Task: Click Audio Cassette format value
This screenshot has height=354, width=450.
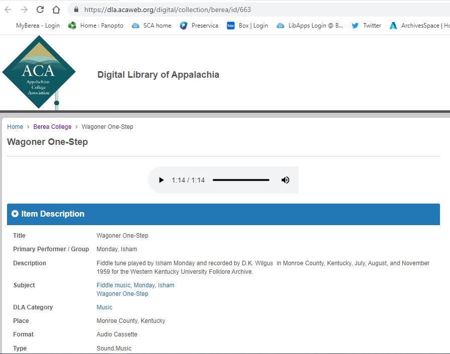Action: [117, 334]
